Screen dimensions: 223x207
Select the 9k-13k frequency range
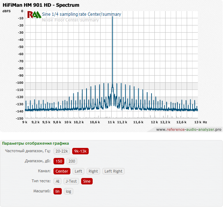pos(80,151)
